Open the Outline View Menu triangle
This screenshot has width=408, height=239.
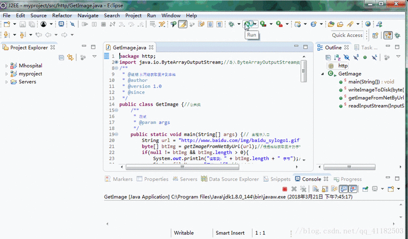(x=398, y=56)
